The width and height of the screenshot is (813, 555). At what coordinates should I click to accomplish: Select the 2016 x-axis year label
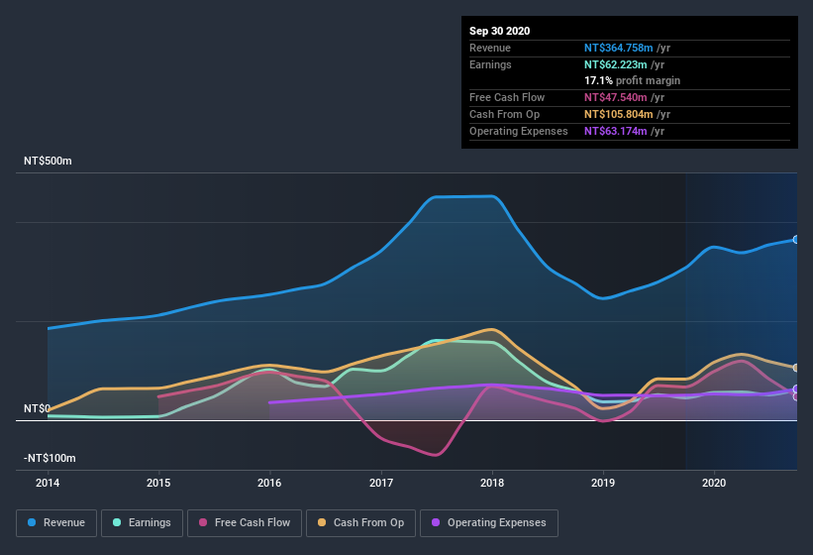point(269,484)
